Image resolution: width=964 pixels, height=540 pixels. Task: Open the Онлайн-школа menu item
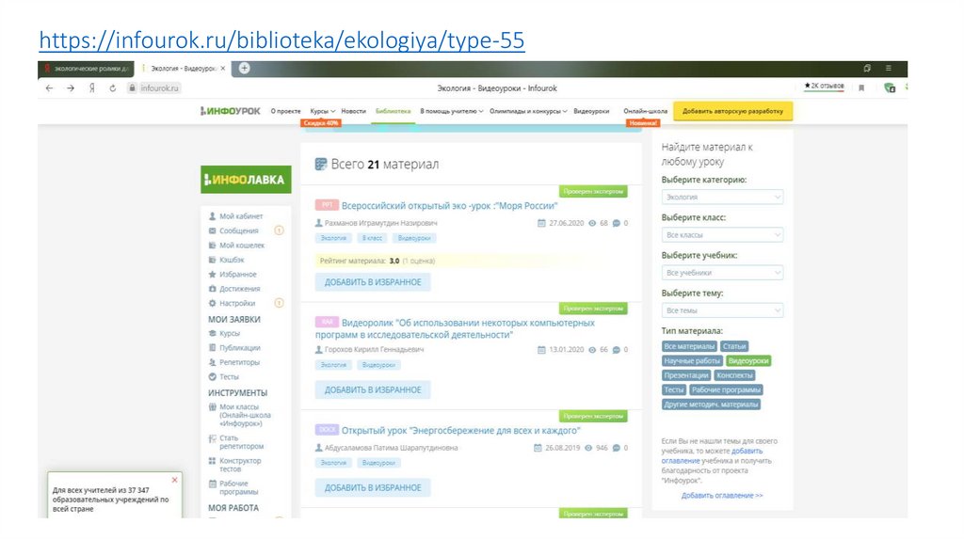coord(645,111)
